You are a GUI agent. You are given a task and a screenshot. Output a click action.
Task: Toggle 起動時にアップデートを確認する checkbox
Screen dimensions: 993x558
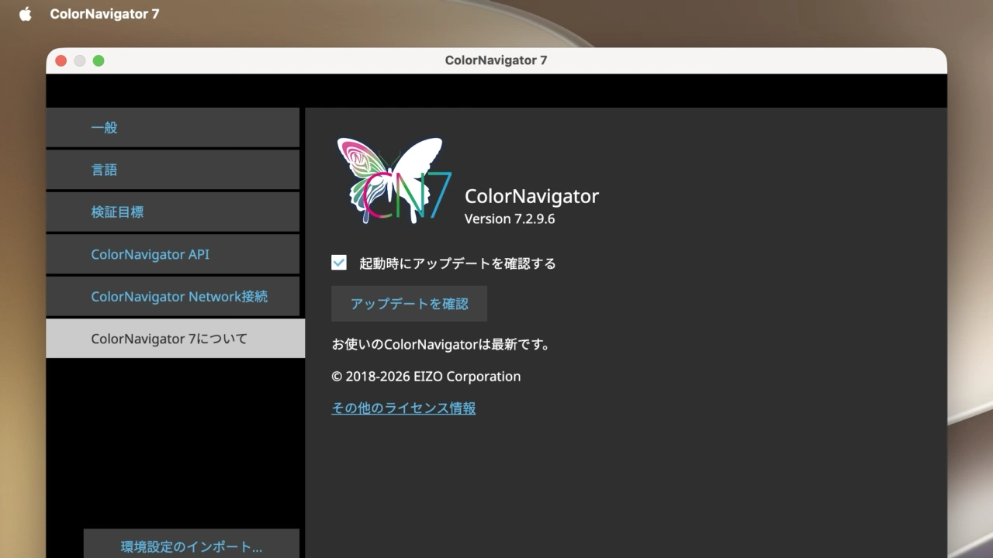tap(339, 263)
